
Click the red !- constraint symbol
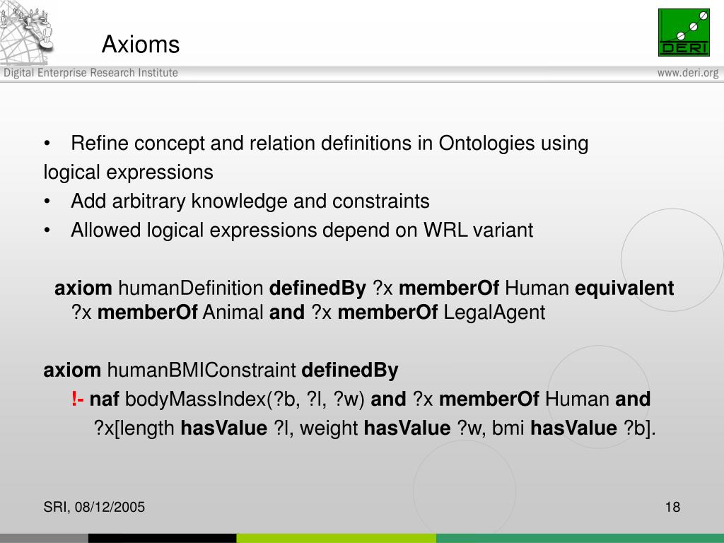pos(77,399)
